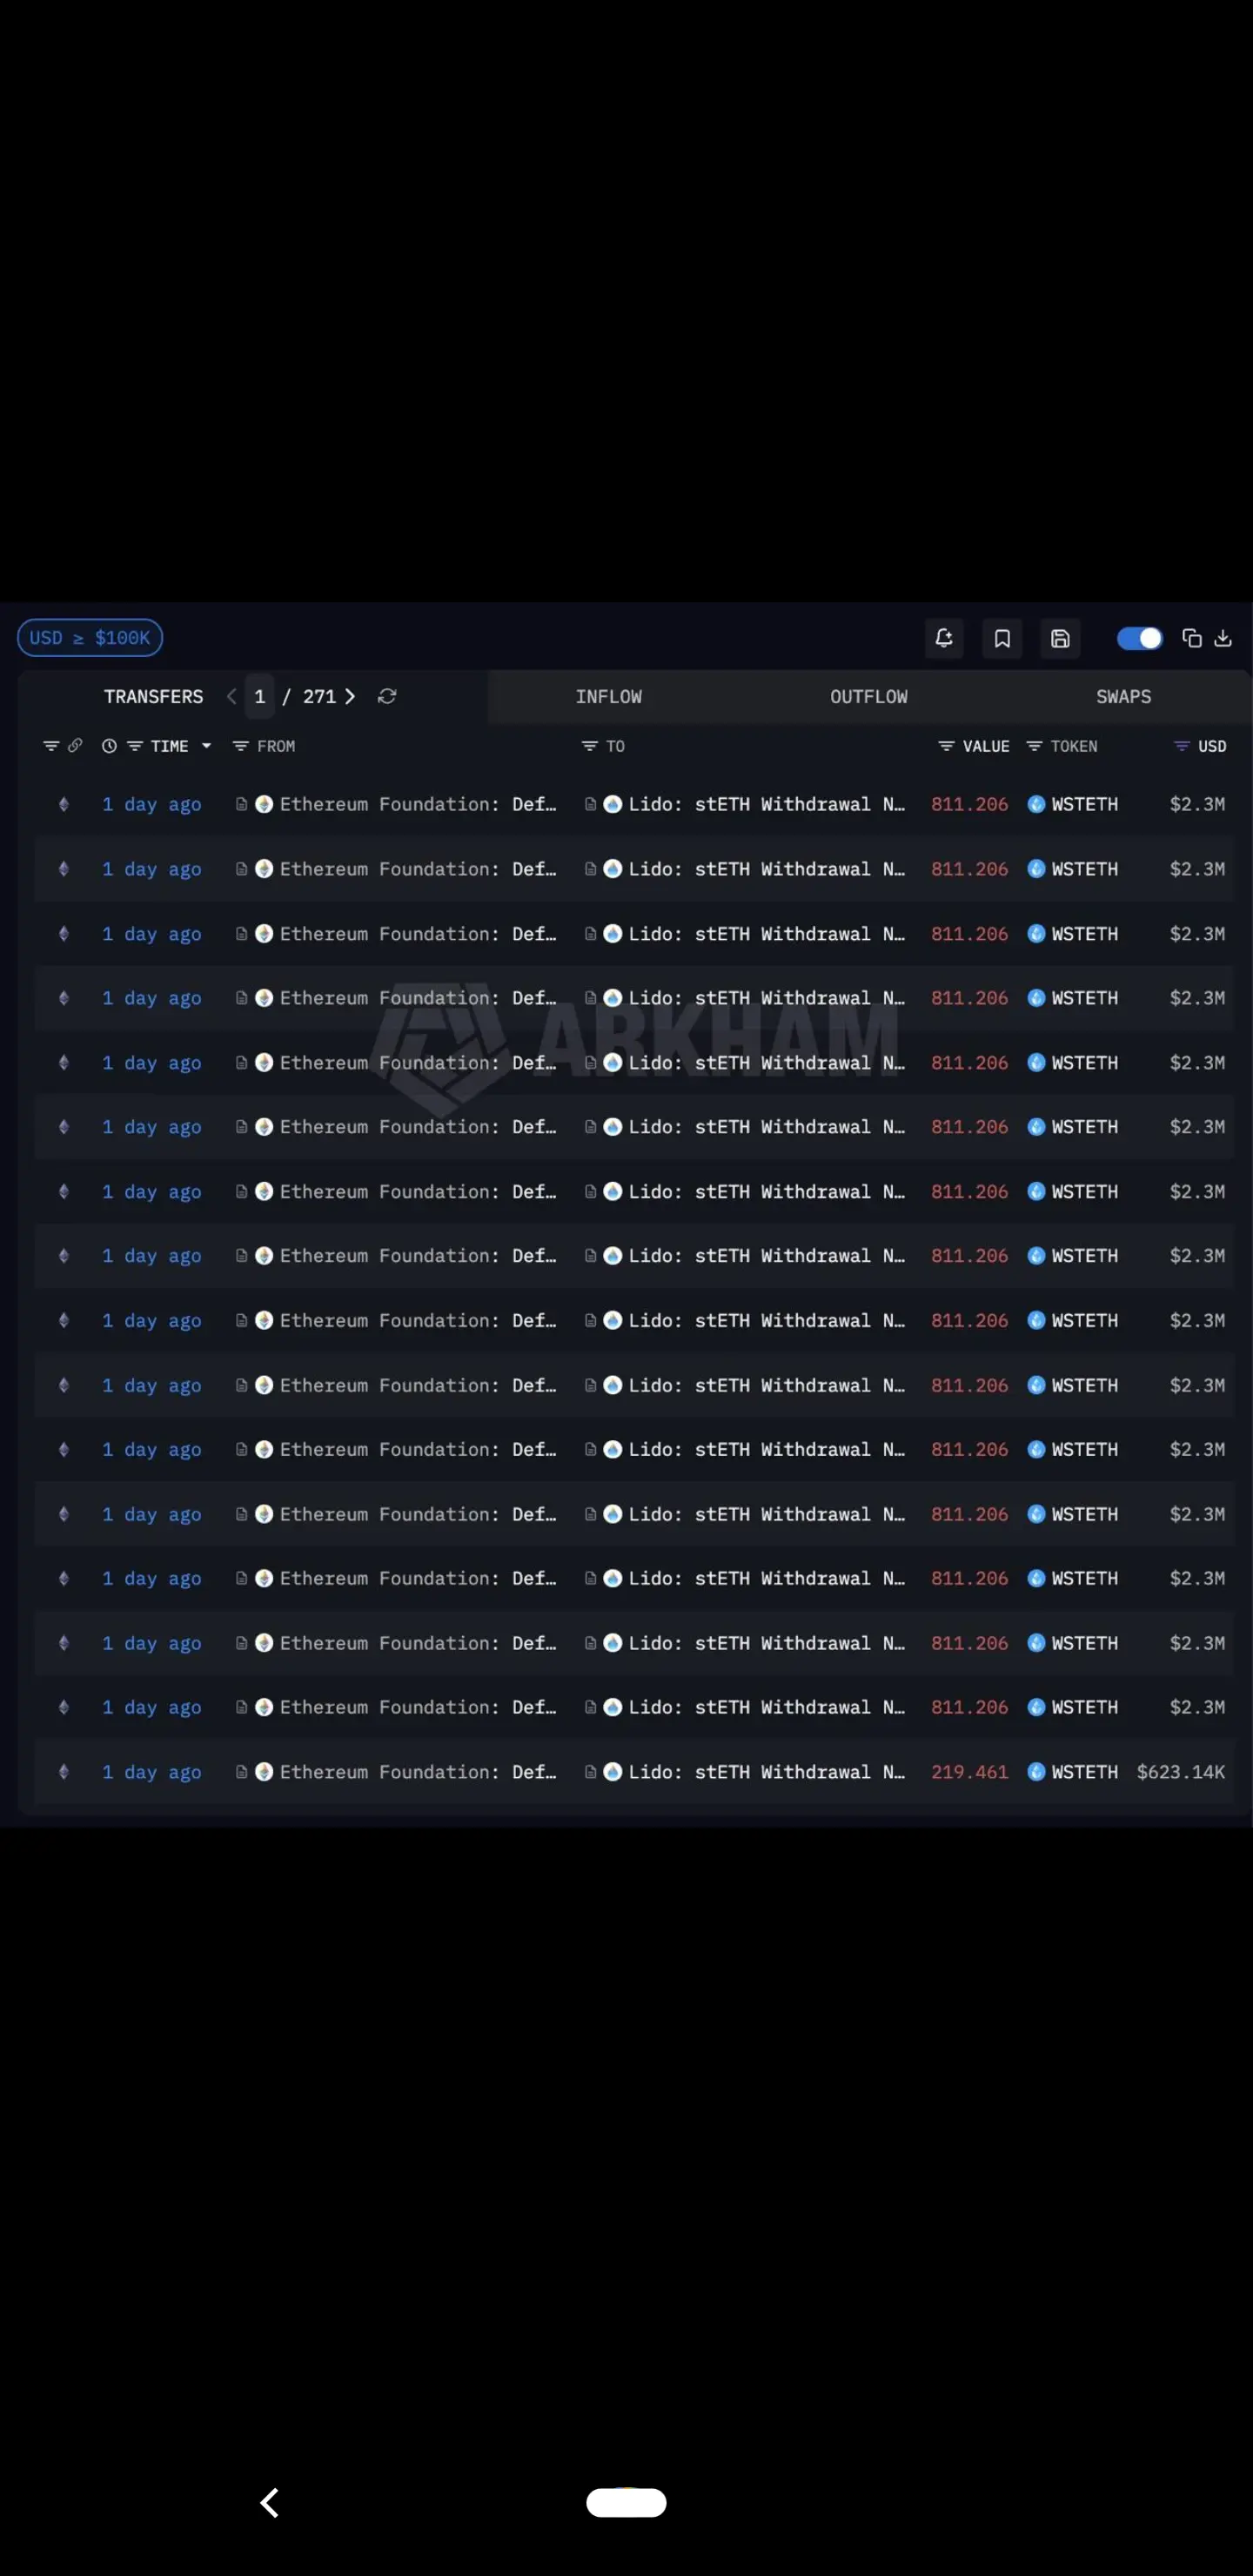The width and height of the screenshot is (1253, 2576).
Task: Open the FROM column filter
Action: click(240, 746)
